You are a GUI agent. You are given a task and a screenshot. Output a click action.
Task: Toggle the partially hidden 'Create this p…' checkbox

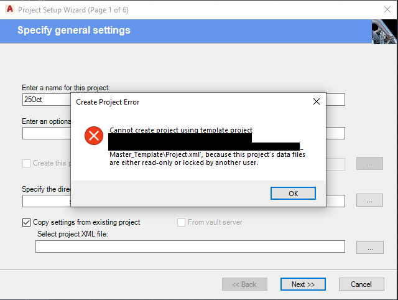26,163
